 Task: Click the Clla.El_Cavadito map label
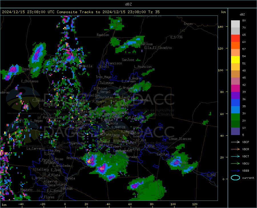(158, 48)
